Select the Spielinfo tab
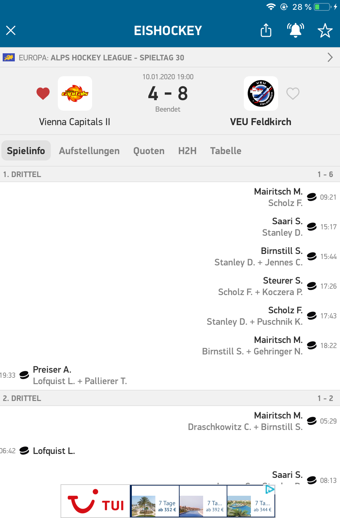 (26, 151)
